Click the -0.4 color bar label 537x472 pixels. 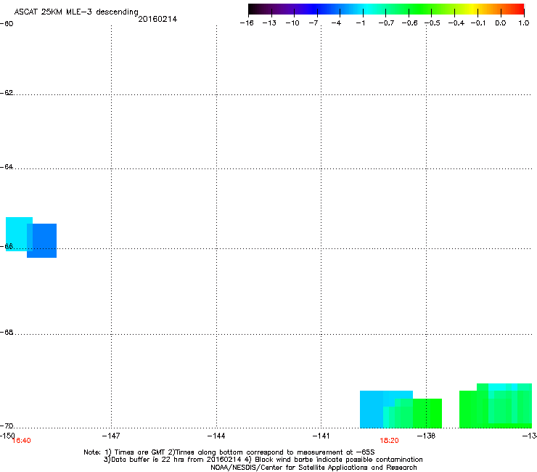tap(456, 23)
